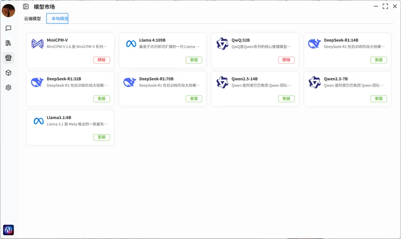The width and height of the screenshot is (401, 239).
Task: Open the chat icon in sidebar
Action: point(8,28)
